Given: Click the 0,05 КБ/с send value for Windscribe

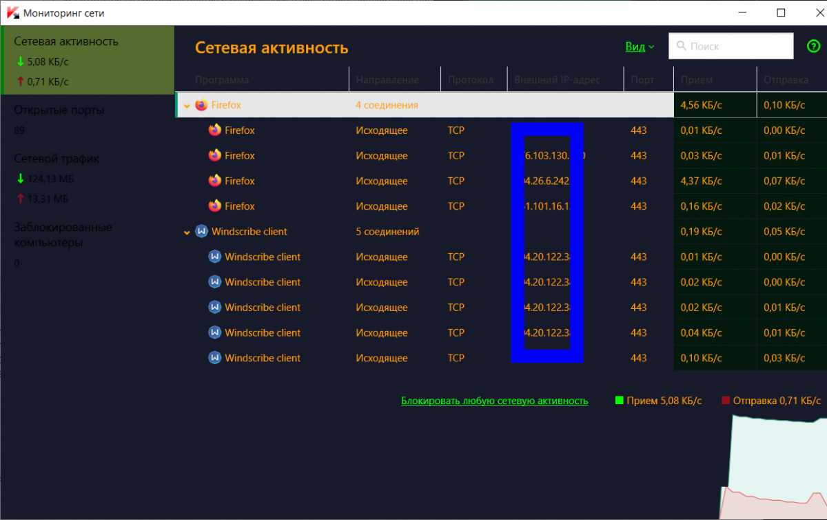Looking at the screenshot, I should (x=784, y=232).
